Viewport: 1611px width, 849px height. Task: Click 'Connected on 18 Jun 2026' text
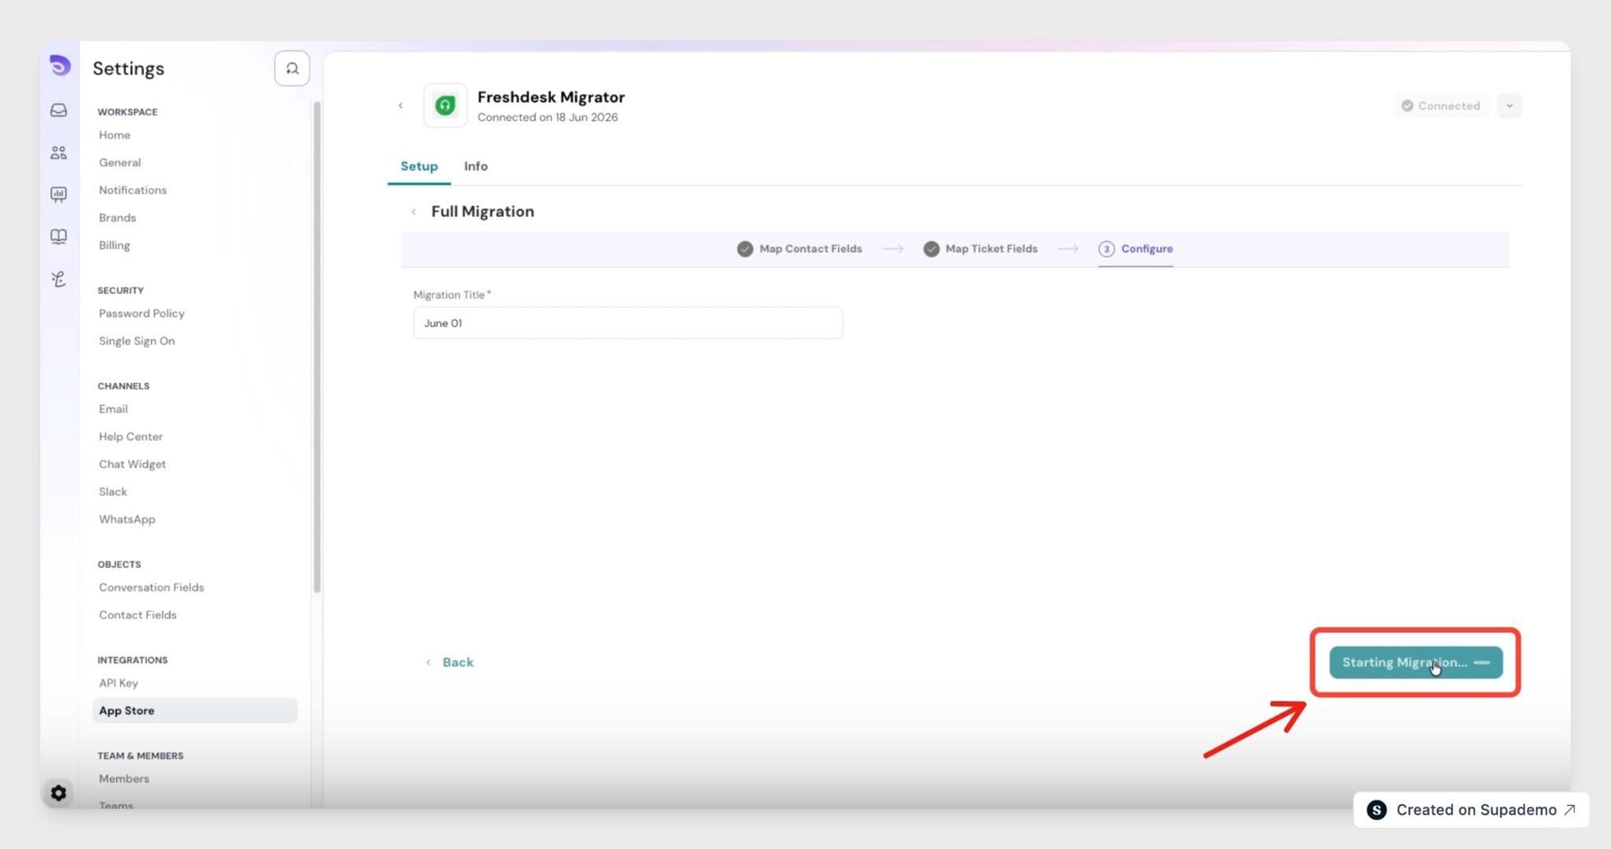point(547,117)
